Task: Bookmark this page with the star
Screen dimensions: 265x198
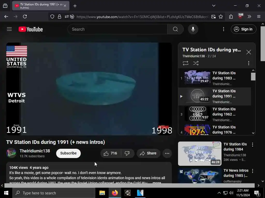Action: pyautogui.click(x=221, y=16)
